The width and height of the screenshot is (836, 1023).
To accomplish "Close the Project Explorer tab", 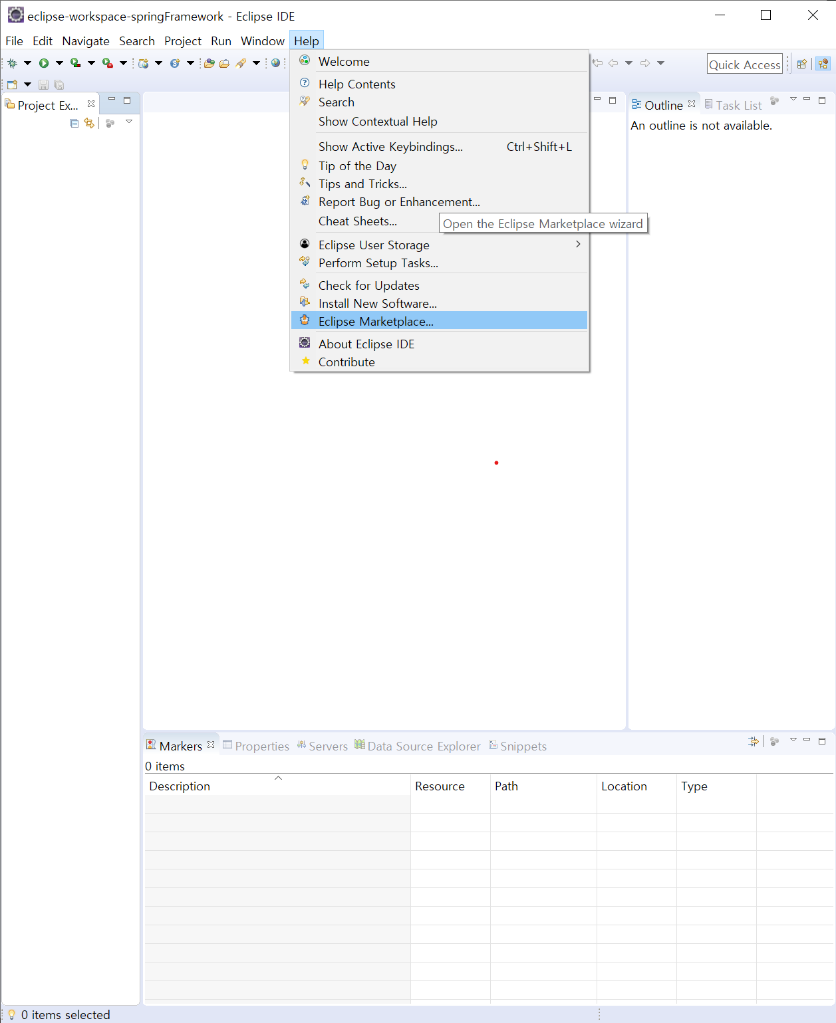I will tap(91, 104).
